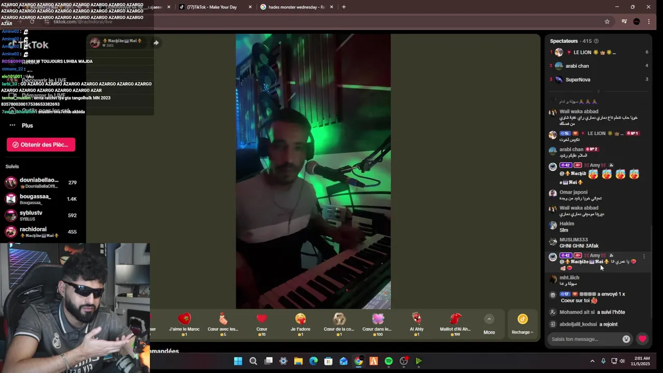Open volume control in system tray
The height and width of the screenshot is (373, 663).
622,361
